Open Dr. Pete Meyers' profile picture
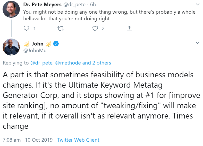Image resolution: width=203 pixels, height=146 pixels. 11,9
